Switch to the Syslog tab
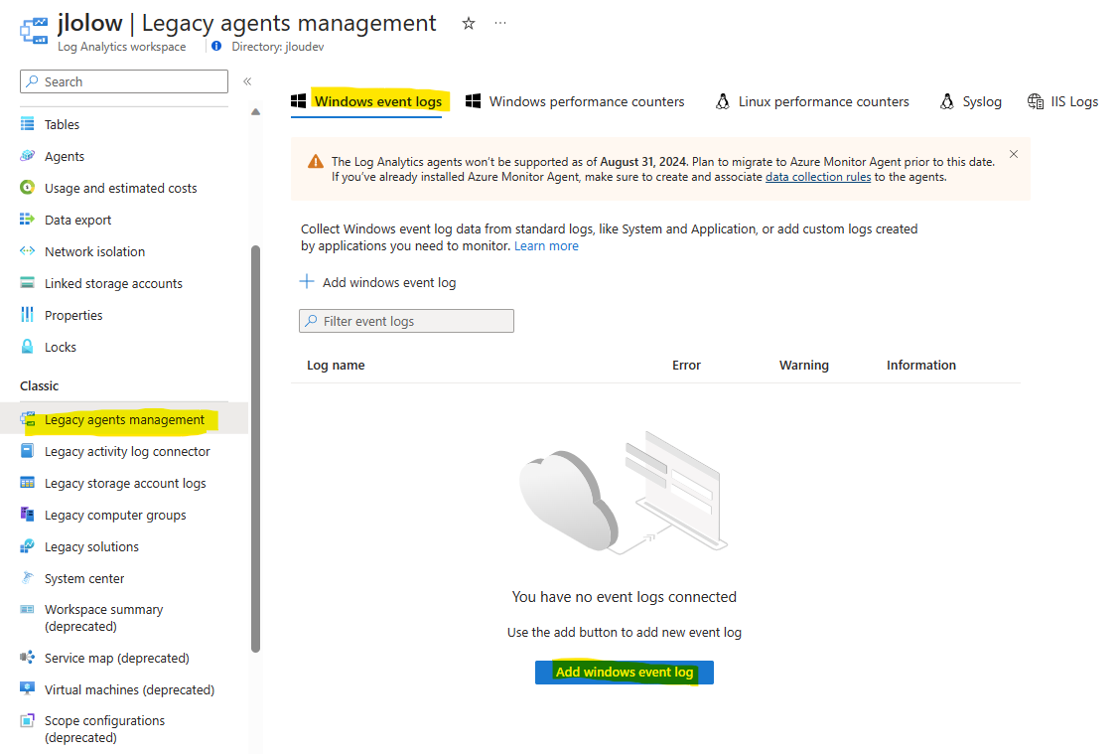Viewport: 1117px width, 754px height. click(x=970, y=102)
